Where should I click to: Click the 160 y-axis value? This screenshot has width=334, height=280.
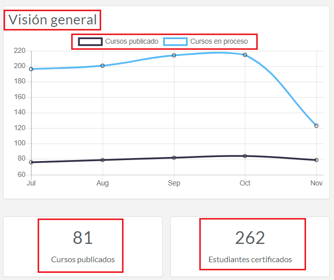(20, 97)
